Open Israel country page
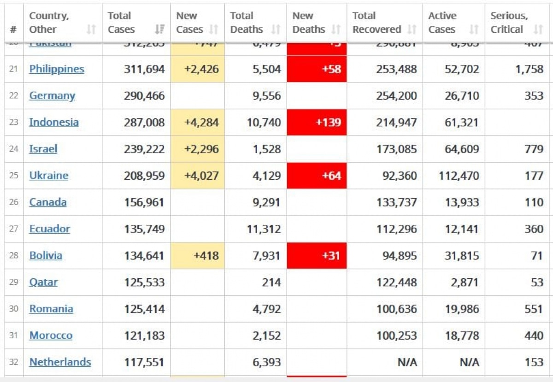Screen dimensions: 553x382 [43, 149]
